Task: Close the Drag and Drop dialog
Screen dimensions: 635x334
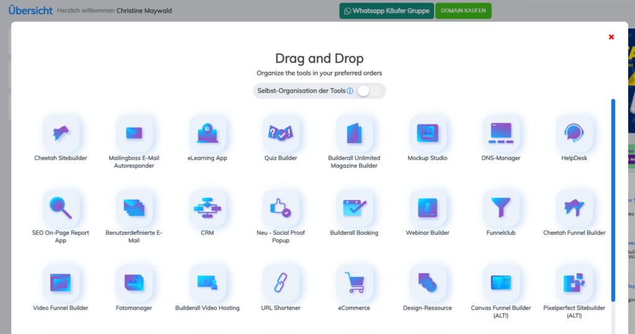Action: (x=611, y=37)
